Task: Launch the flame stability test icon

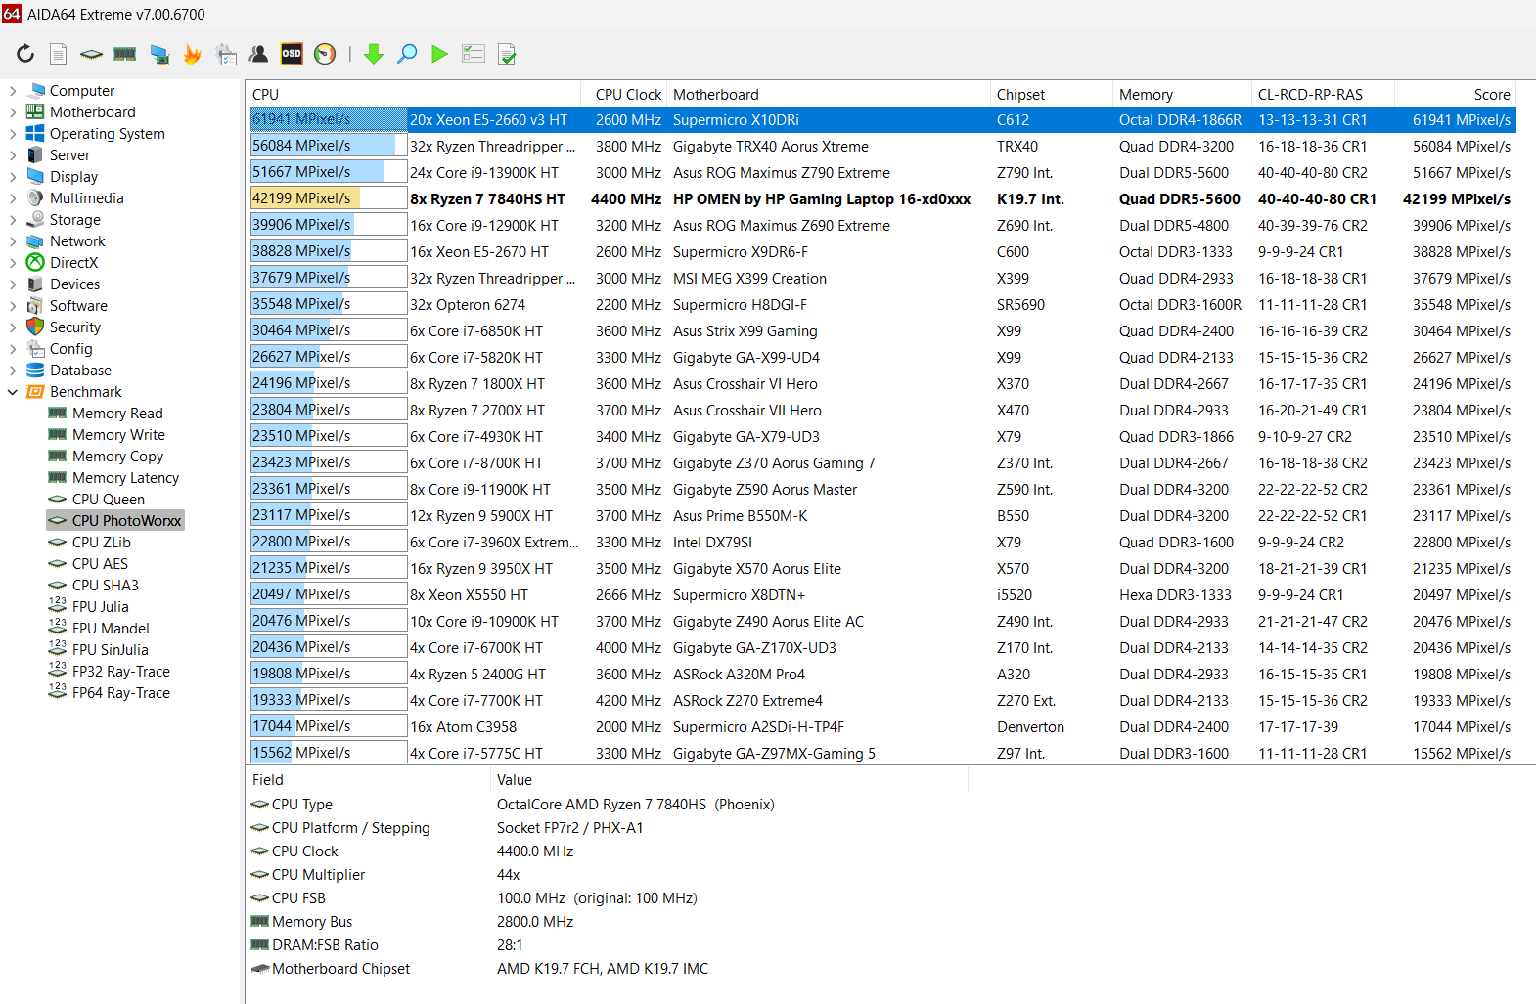Action: click(193, 54)
